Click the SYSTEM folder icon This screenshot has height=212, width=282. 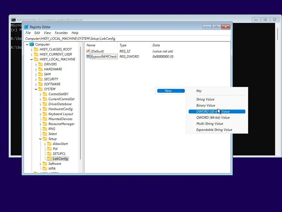pyautogui.click(x=41, y=89)
